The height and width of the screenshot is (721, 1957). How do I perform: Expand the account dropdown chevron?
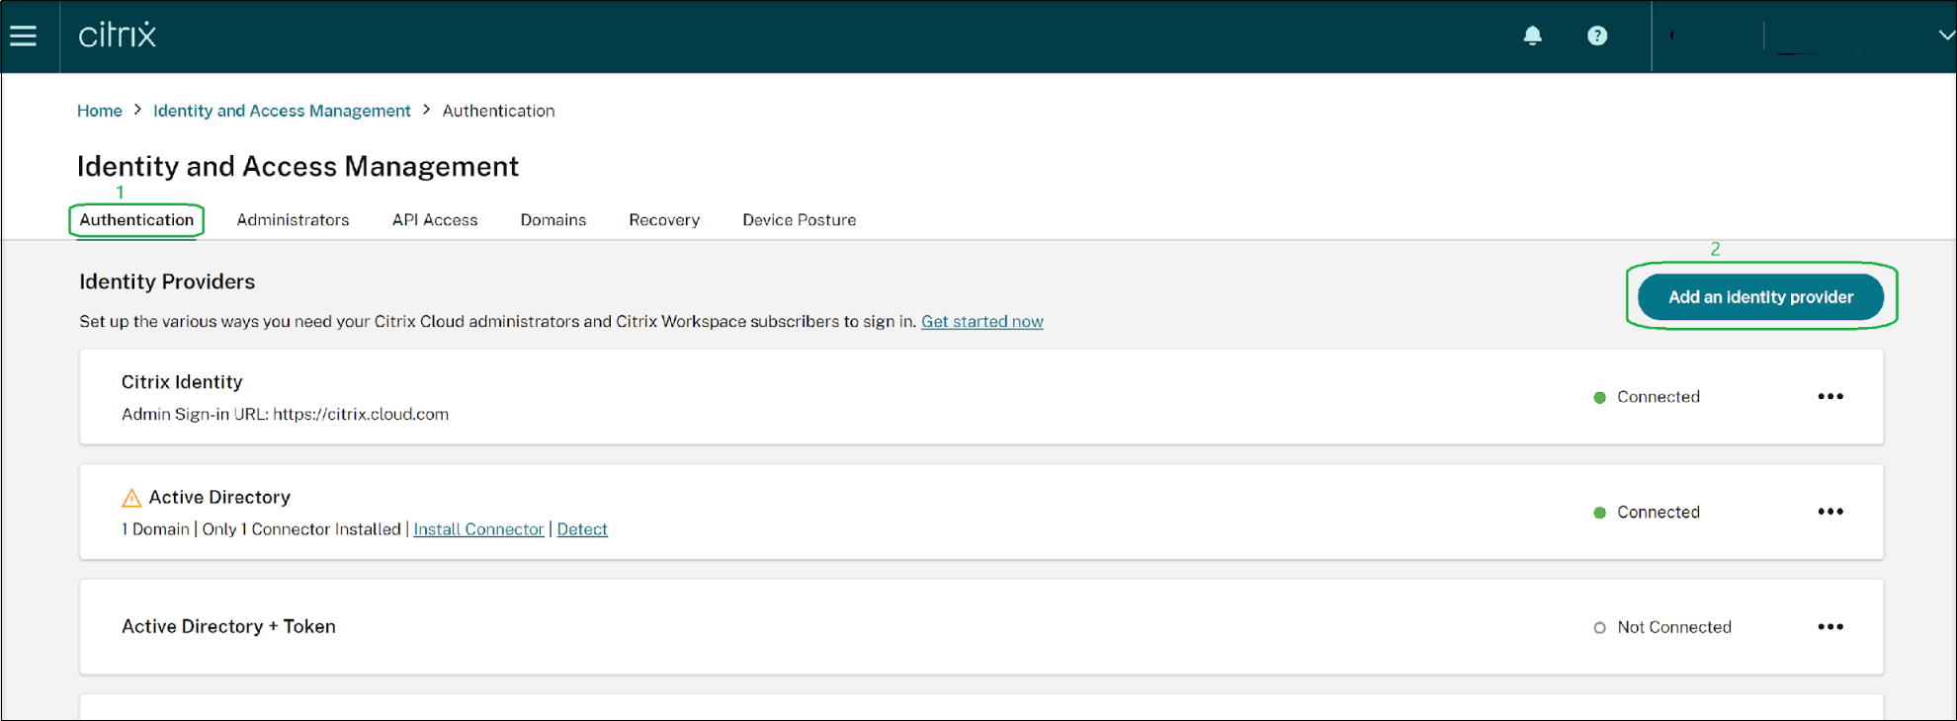(x=1945, y=36)
